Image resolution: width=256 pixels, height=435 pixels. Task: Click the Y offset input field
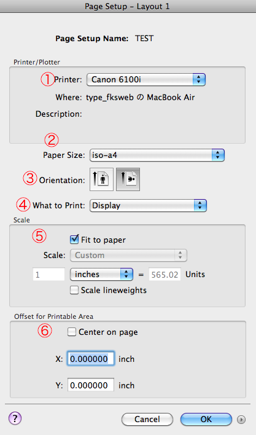point(91,385)
